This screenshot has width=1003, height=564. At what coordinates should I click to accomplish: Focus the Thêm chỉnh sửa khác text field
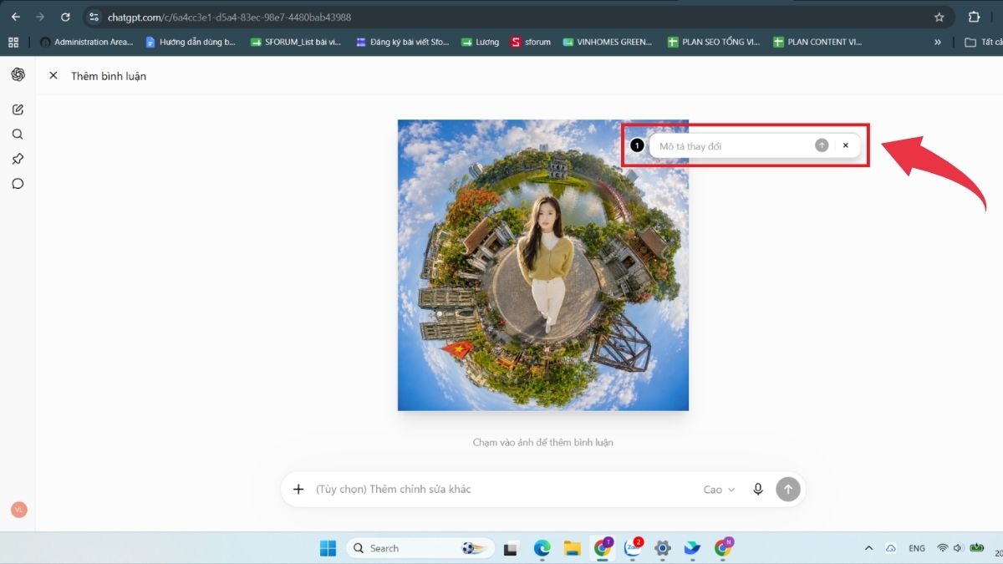(501, 489)
